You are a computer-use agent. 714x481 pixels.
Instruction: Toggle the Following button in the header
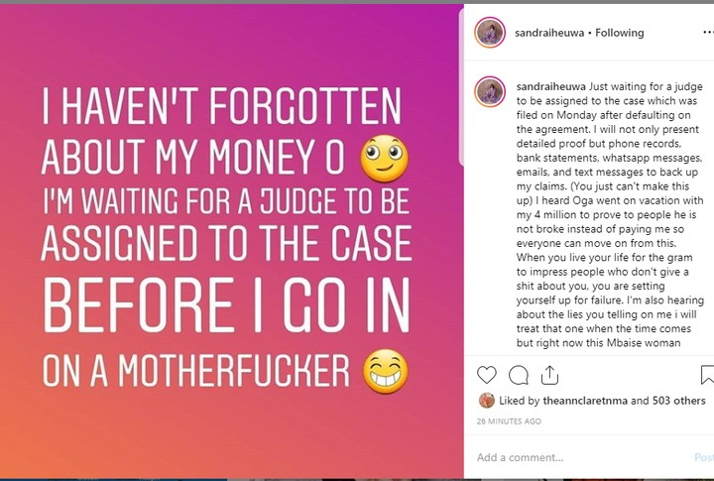click(x=619, y=33)
